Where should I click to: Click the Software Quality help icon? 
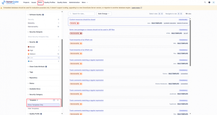pos(43,15)
